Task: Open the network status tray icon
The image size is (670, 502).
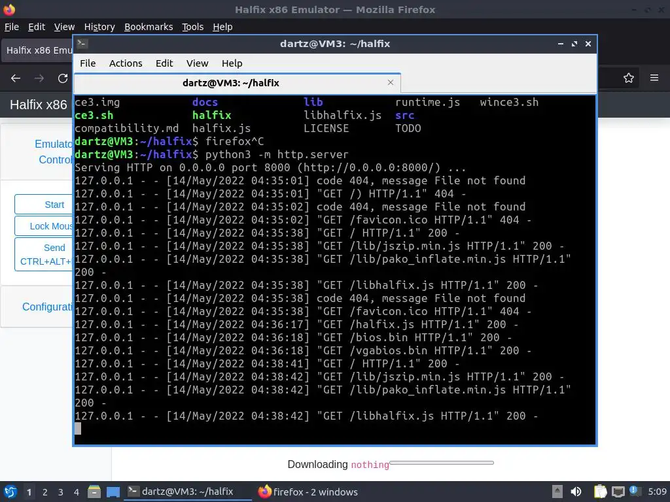Action: [618, 492]
